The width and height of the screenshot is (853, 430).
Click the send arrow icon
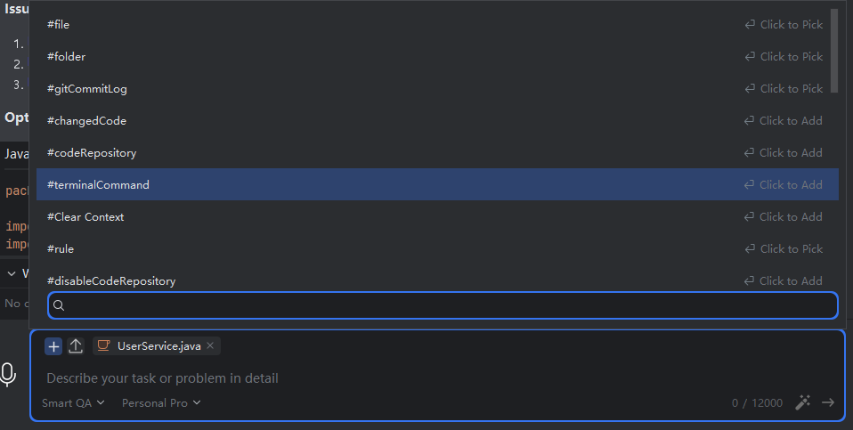pyautogui.click(x=828, y=403)
